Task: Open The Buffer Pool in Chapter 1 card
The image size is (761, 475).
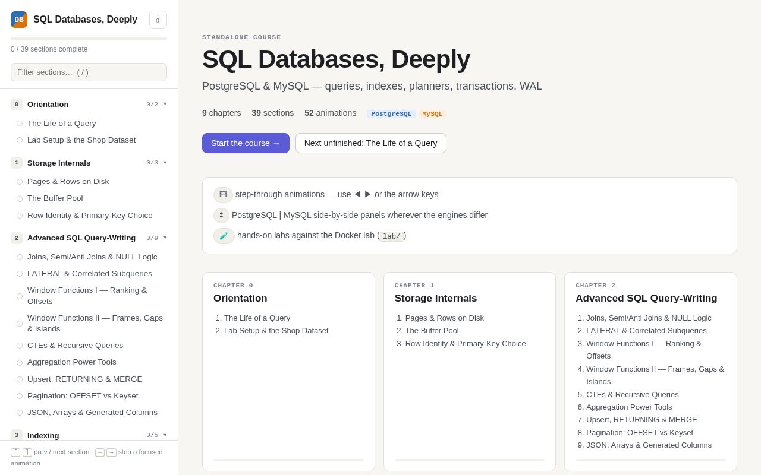Action: click(432, 331)
